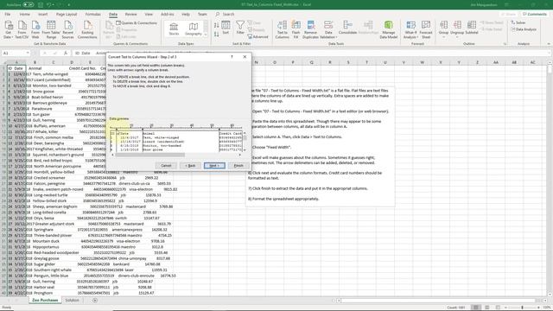Screen dimensions: 553x311
Task: Save the workbook from quick access toolbar
Action: (41, 5)
